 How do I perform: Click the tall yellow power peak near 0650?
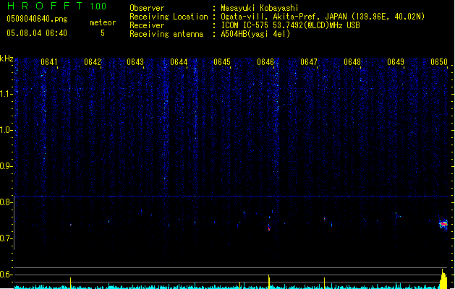pyautogui.click(x=443, y=279)
